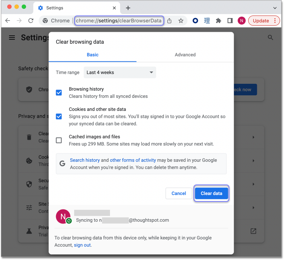Click the profile avatar N in toolbar
Viewport: 284px width, 260px height.
[242, 21]
